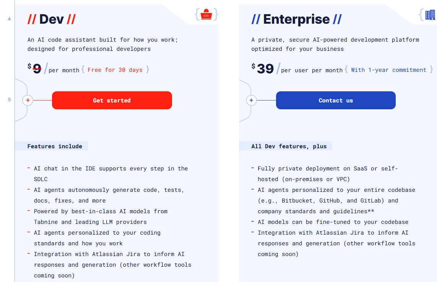
Task: Click the Get started button
Action: [x=112, y=100]
